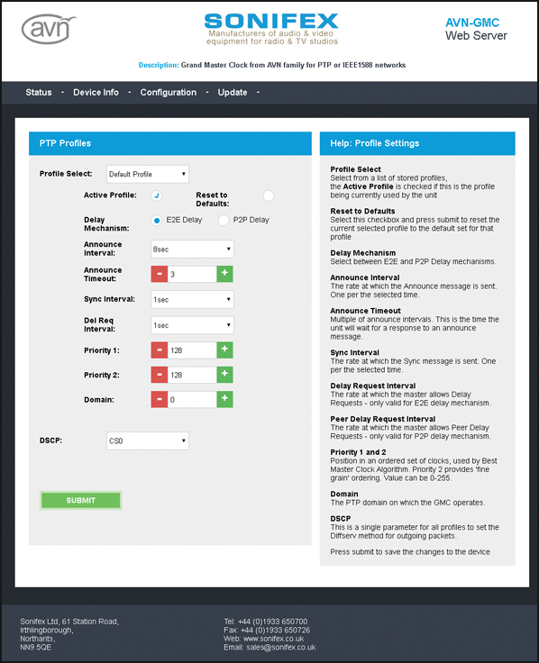Increase Priority 1 with green plus
The image size is (539, 663).
coord(224,350)
